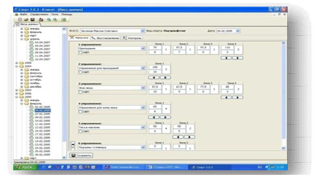Viewport: 319px width, 175px height.
Task: Collapse the февраль folder under 2005
Action: click(22, 104)
